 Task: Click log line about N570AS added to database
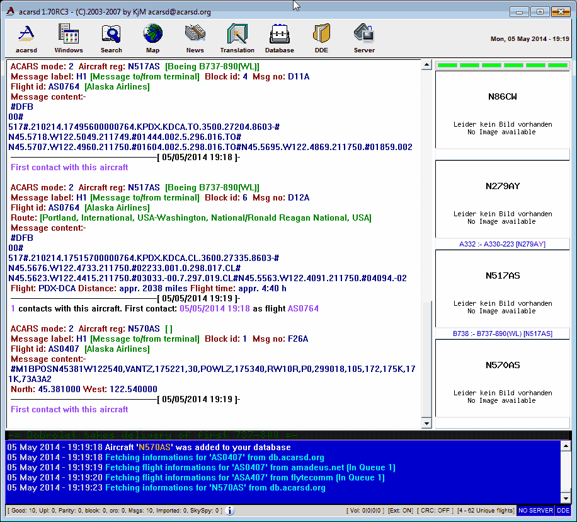pos(149,447)
